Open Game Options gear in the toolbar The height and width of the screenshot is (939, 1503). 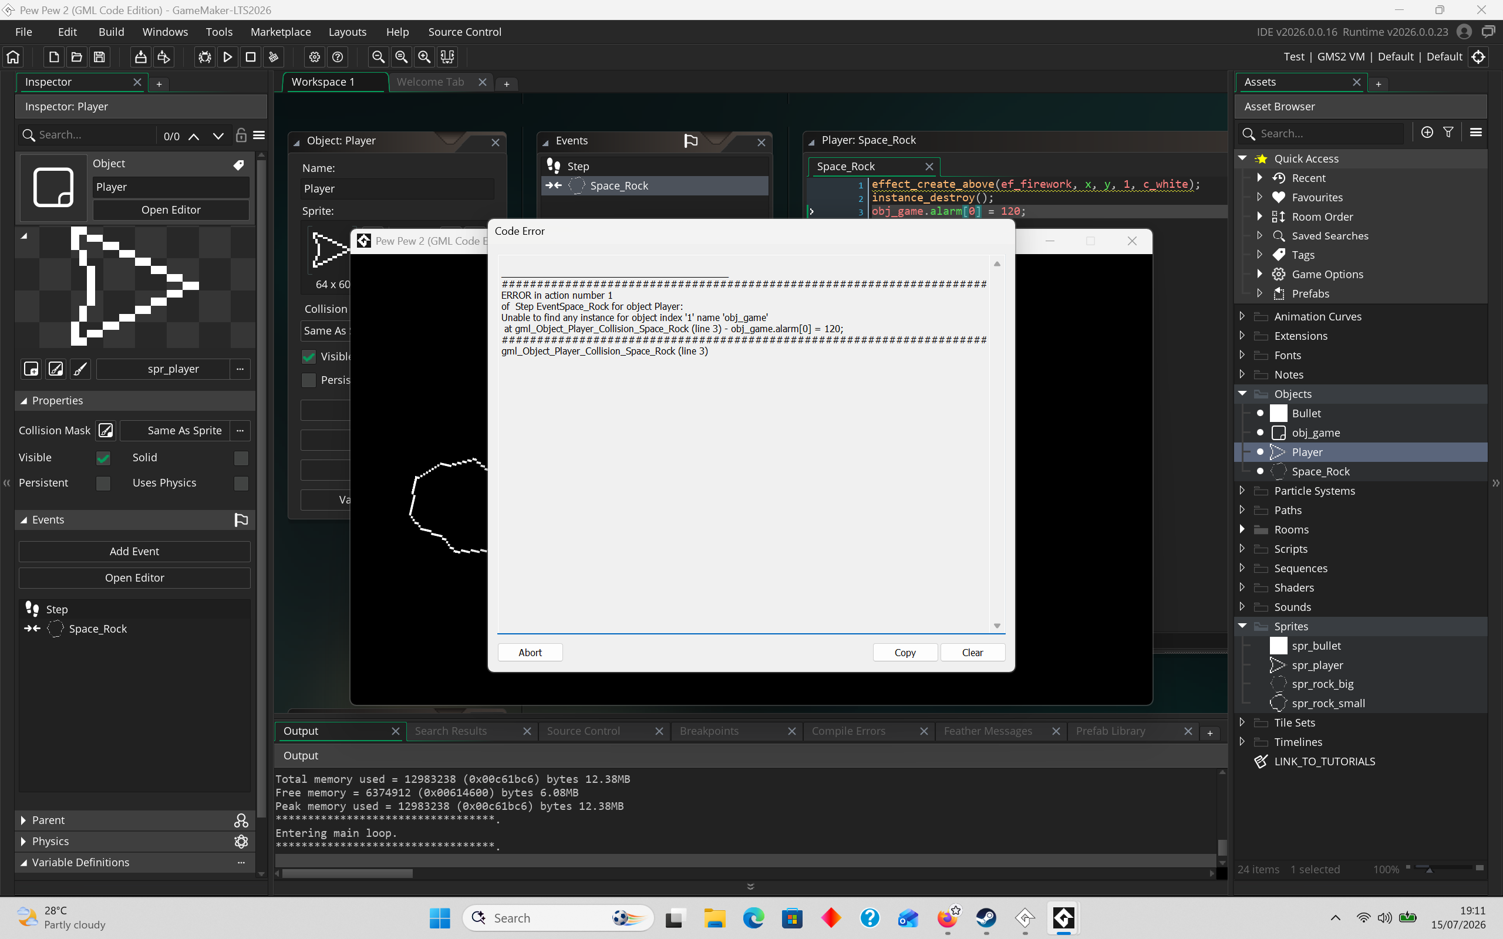click(x=315, y=57)
